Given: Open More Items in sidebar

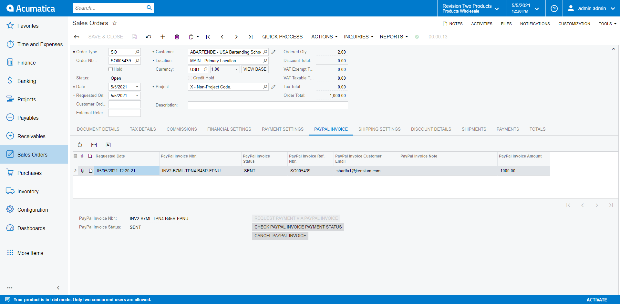Looking at the screenshot, I should pos(34,253).
